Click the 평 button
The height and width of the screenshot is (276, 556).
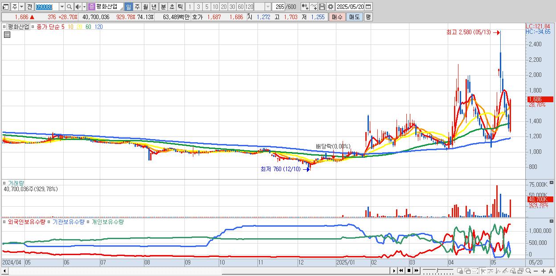(x=368, y=17)
